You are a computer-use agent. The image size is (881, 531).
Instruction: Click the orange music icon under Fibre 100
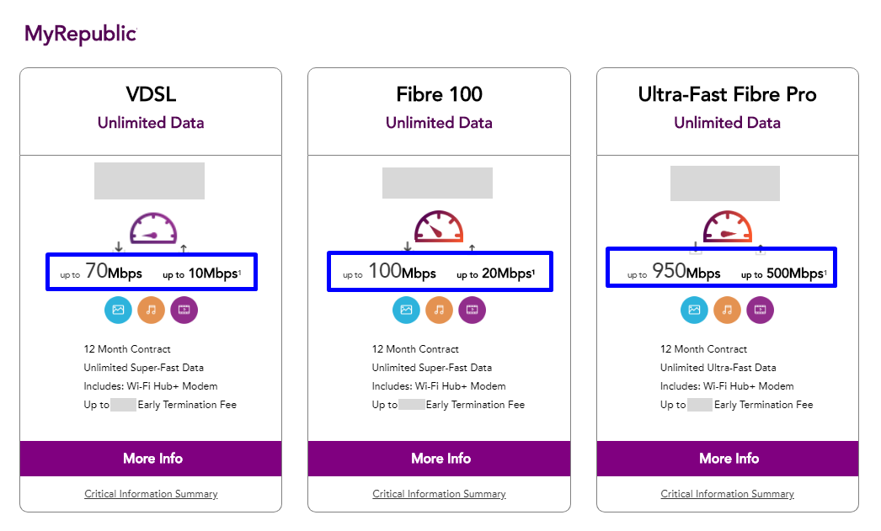pyautogui.click(x=439, y=310)
